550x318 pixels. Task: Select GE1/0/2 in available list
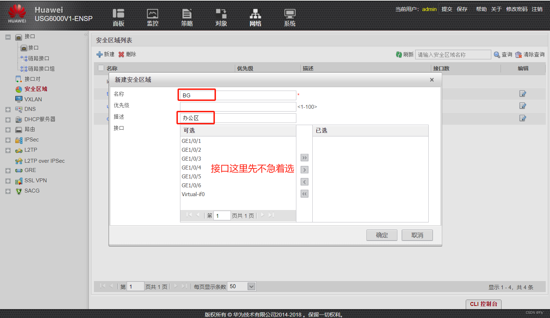[x=191, y=150]
